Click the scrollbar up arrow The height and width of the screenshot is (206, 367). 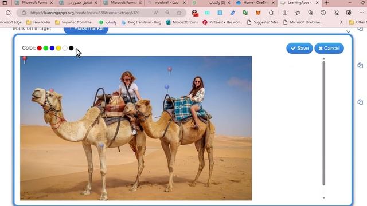[323, 58]
